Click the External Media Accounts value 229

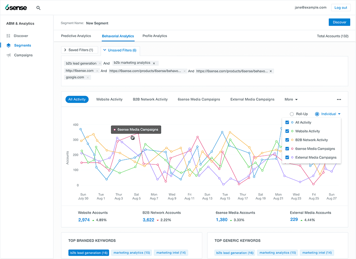click(x=294, y=219)
